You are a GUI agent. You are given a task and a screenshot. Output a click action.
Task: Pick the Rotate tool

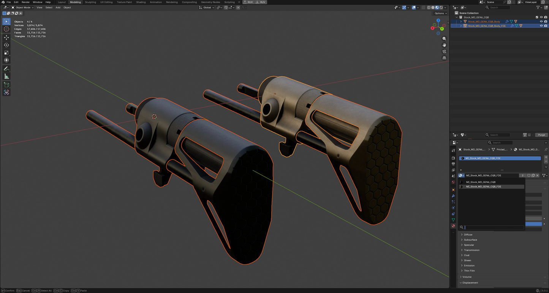(6, 45)
